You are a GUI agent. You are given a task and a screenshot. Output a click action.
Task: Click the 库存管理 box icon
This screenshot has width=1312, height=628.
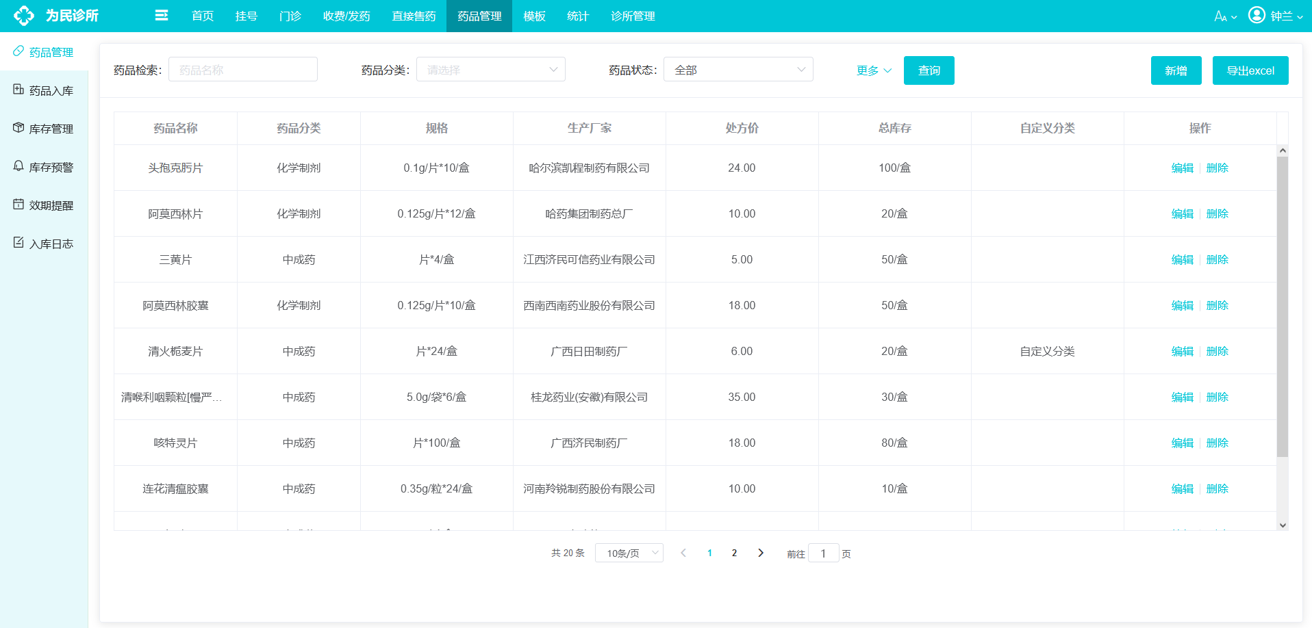(18, 128)
